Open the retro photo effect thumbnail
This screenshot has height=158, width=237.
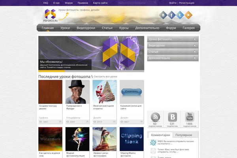[x=105, y=139]
